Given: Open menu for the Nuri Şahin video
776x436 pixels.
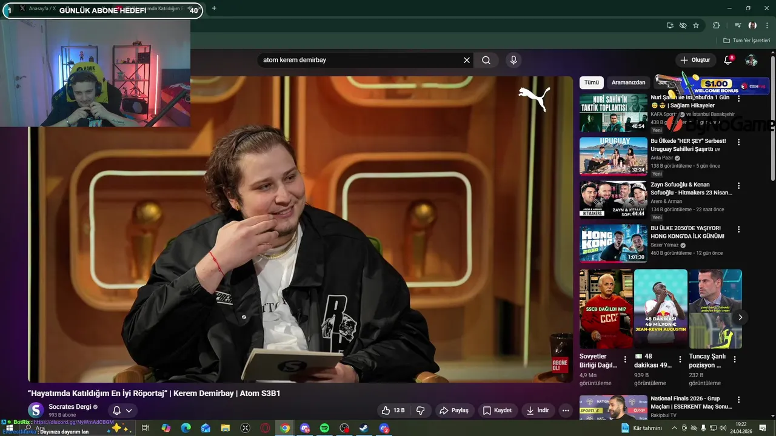Looking at the screenshot, I should (x=738, y=99).
